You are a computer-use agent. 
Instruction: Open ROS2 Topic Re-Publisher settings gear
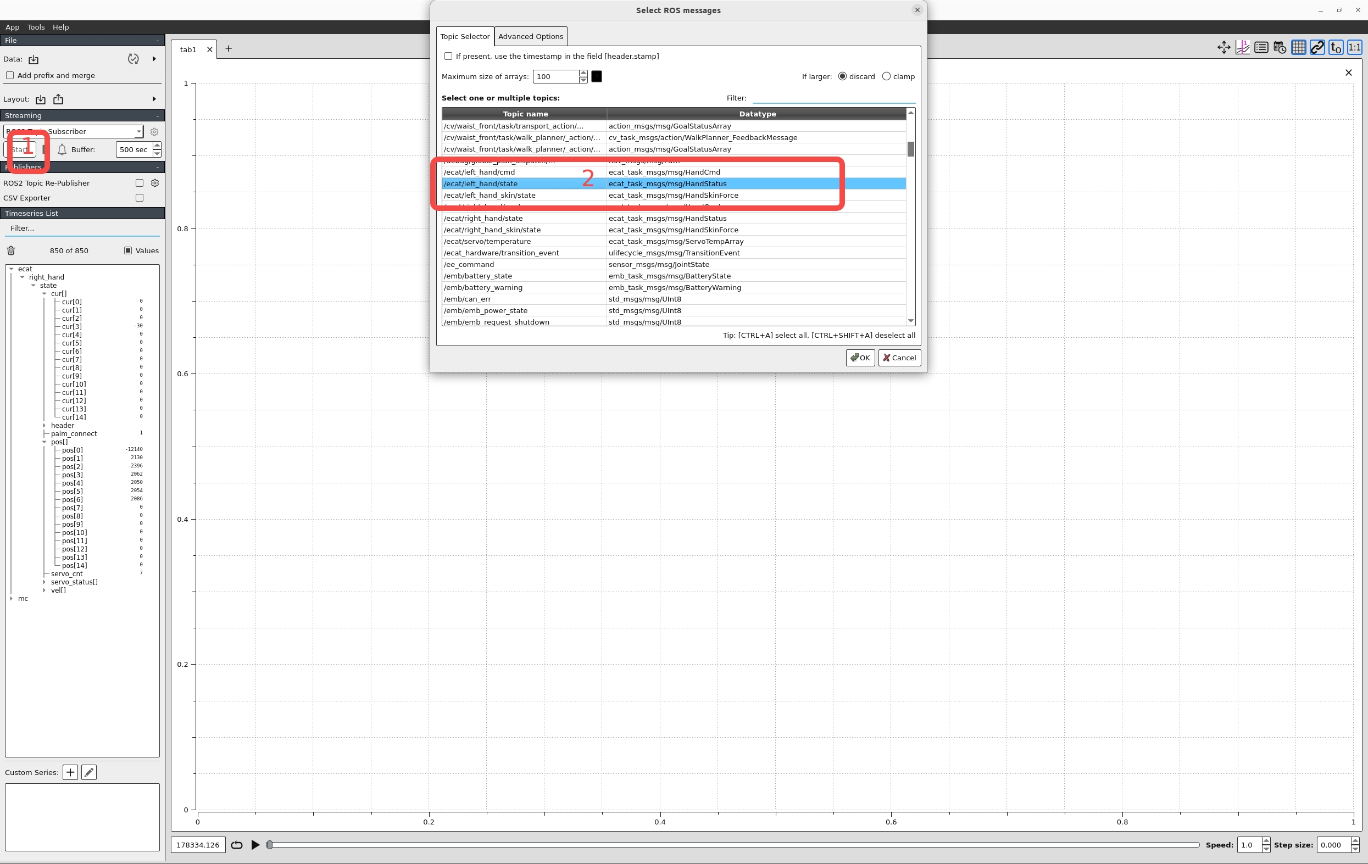tap(155, 183)
